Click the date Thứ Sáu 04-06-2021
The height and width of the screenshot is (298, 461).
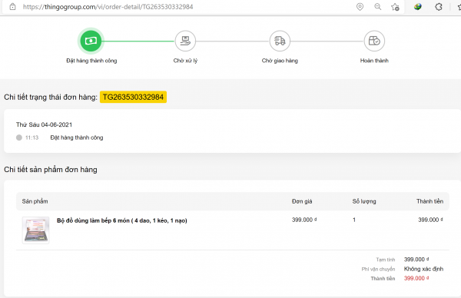coord(44,124)
